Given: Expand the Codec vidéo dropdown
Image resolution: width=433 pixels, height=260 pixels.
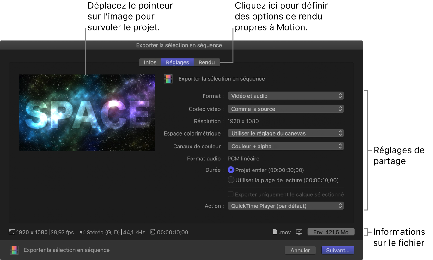Looking at the screenshot, I should click(285, 109).
